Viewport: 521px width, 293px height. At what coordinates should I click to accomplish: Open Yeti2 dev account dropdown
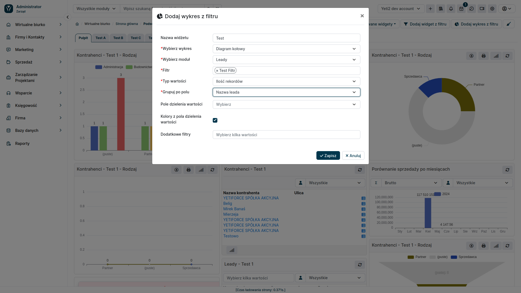(401, 9)
